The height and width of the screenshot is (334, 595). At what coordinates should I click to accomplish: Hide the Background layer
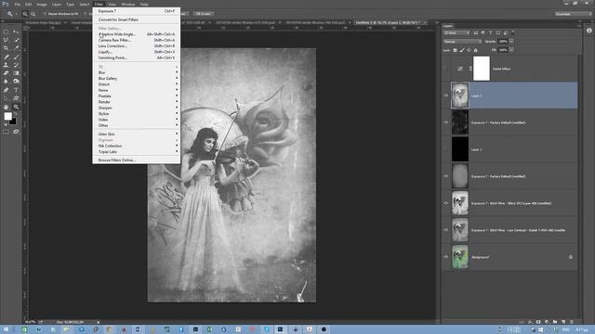446,257
